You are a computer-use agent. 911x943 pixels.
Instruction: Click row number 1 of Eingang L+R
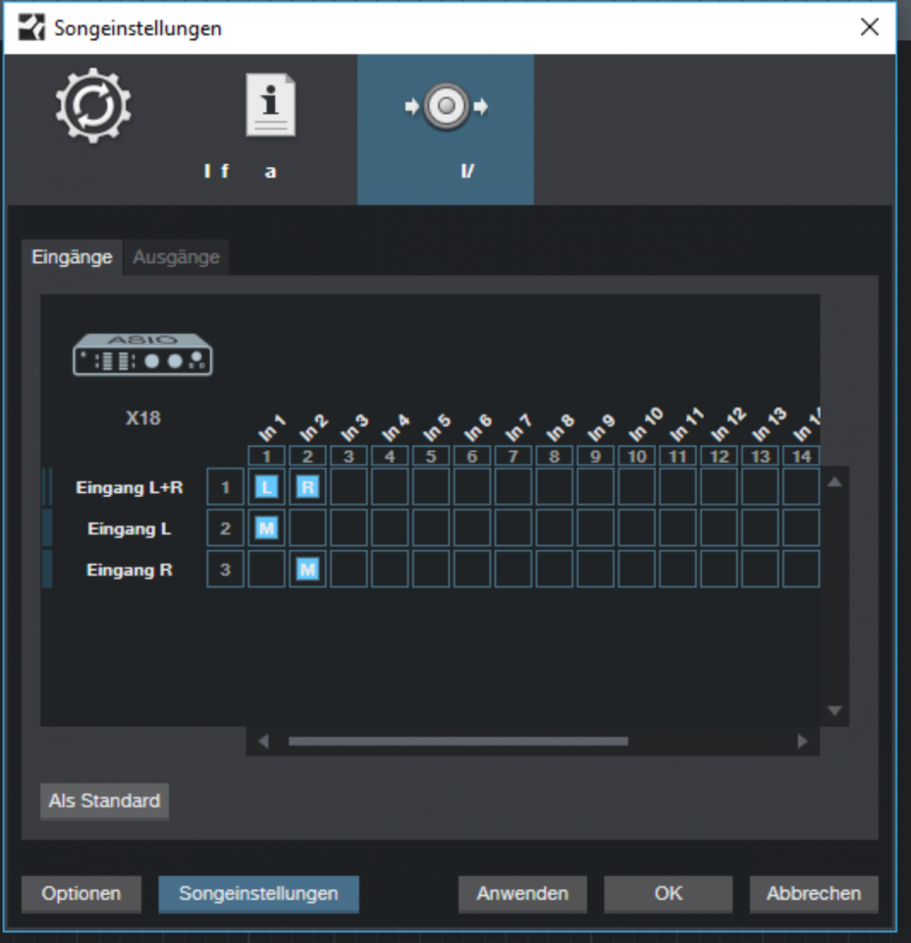[x=226, y=486]
